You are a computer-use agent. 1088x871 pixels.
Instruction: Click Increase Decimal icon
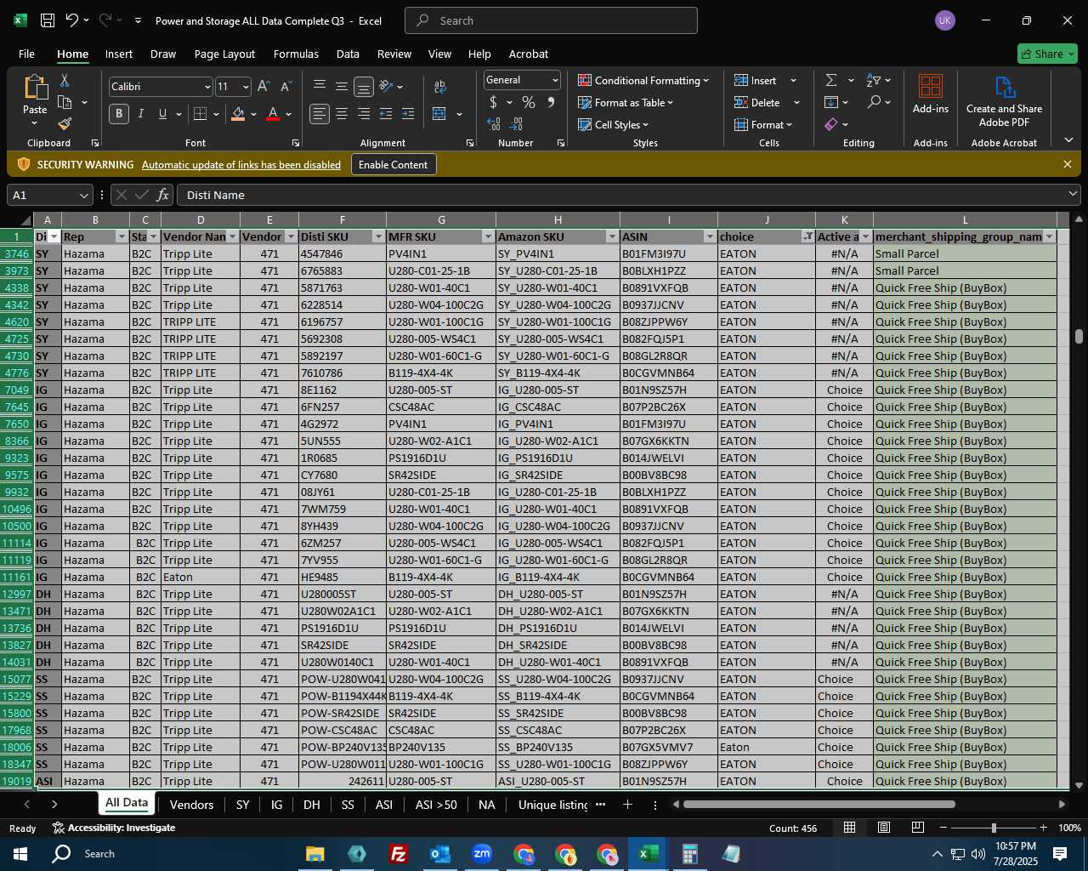(494, 124)
